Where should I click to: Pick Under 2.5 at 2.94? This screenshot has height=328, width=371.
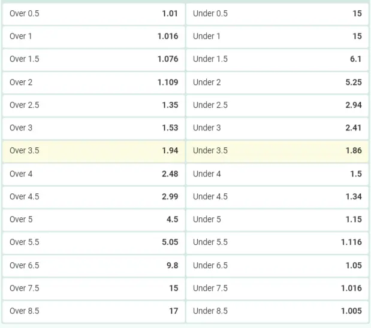point(278,105)
